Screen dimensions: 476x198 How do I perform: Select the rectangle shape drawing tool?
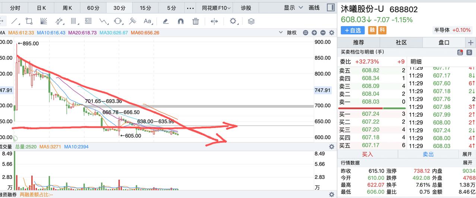(x=29, y=21)
